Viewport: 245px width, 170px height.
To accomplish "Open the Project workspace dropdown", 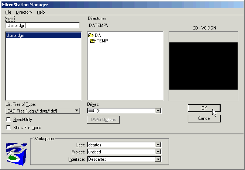I will coord(158,152).
